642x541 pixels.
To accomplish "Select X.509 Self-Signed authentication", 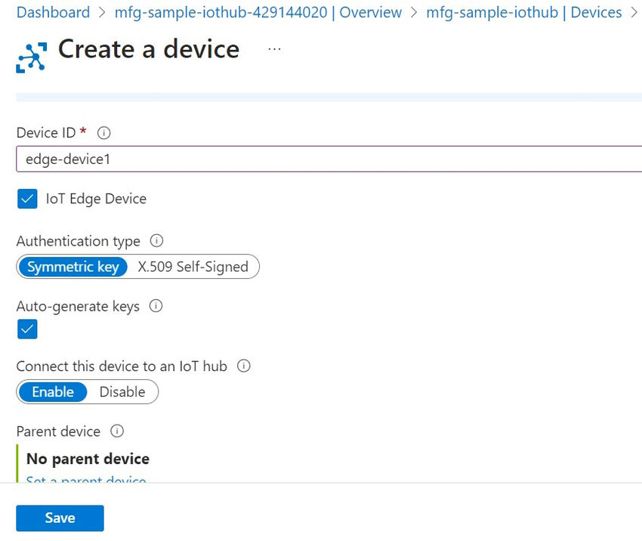I will tap(193, 267).
